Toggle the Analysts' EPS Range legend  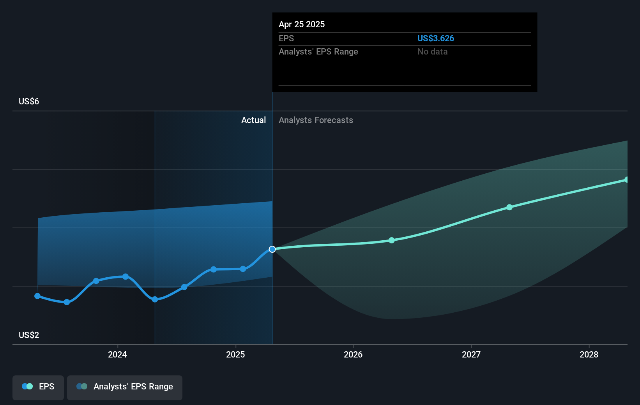coord(125,387)
